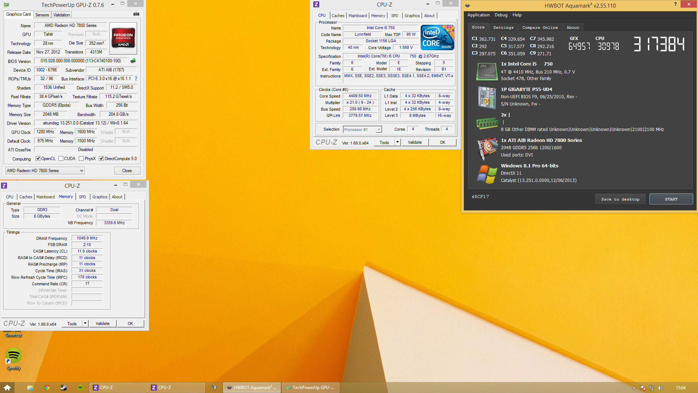
Task: Switch to Settings tab in Aquamark
Action: coord(503,28)
